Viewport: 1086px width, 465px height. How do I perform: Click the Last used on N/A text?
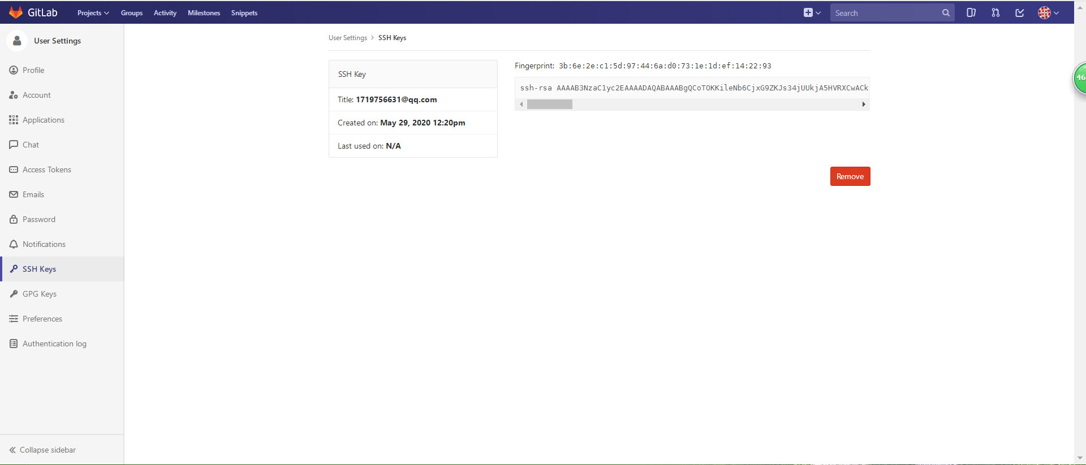pyautogui.click(x=369, y=146)
